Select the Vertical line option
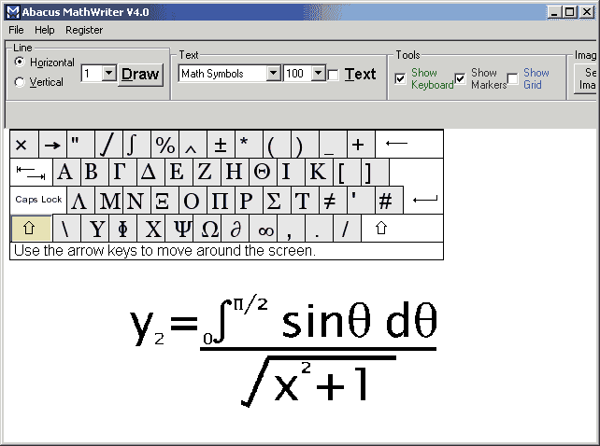 coord(21,82)
